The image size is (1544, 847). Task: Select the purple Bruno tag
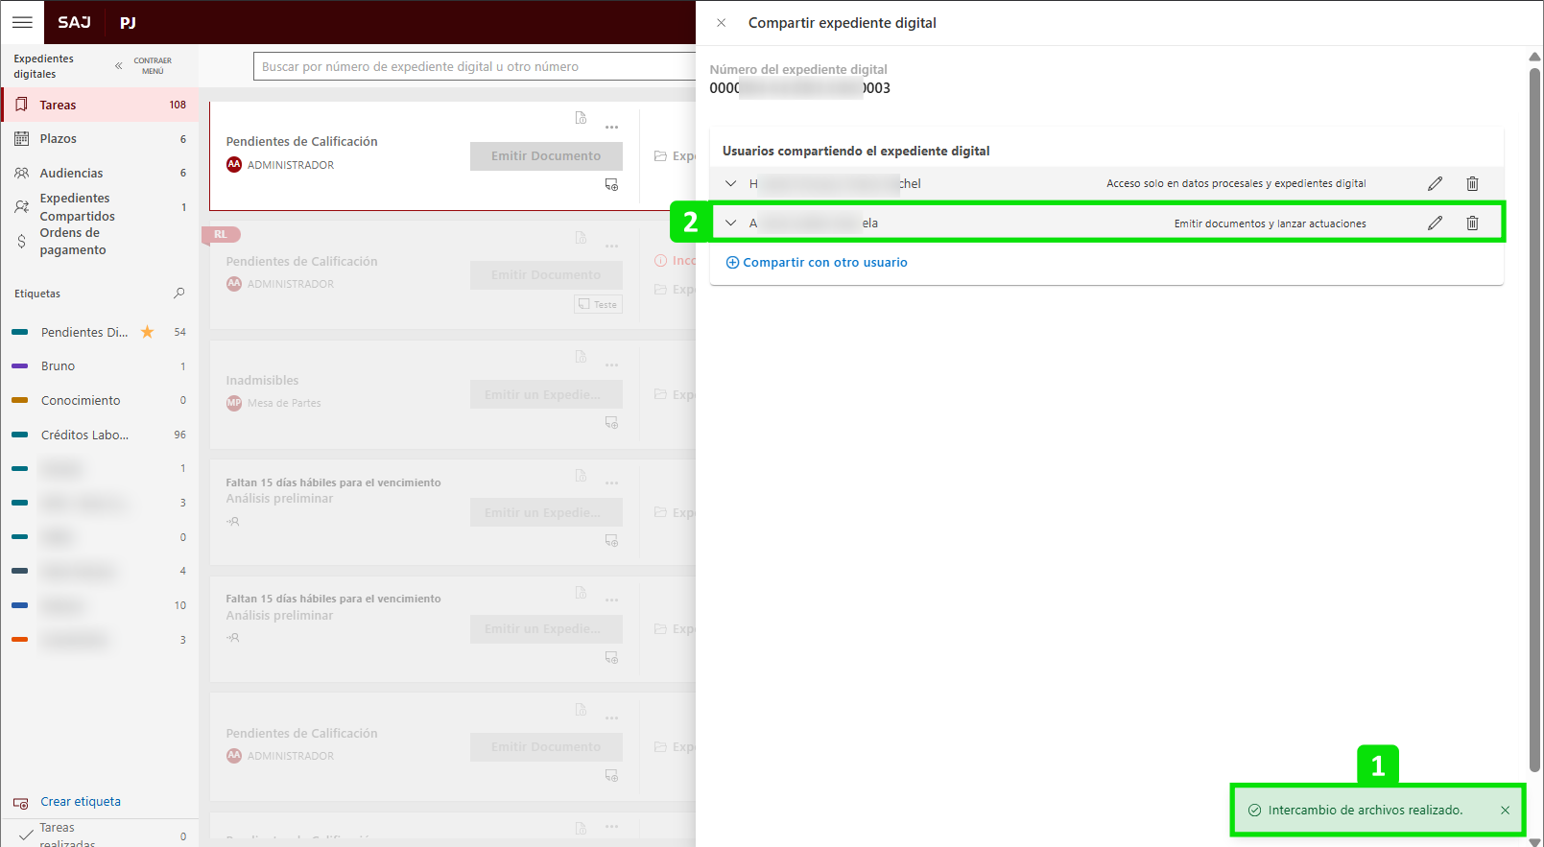(x=58, y=366)
